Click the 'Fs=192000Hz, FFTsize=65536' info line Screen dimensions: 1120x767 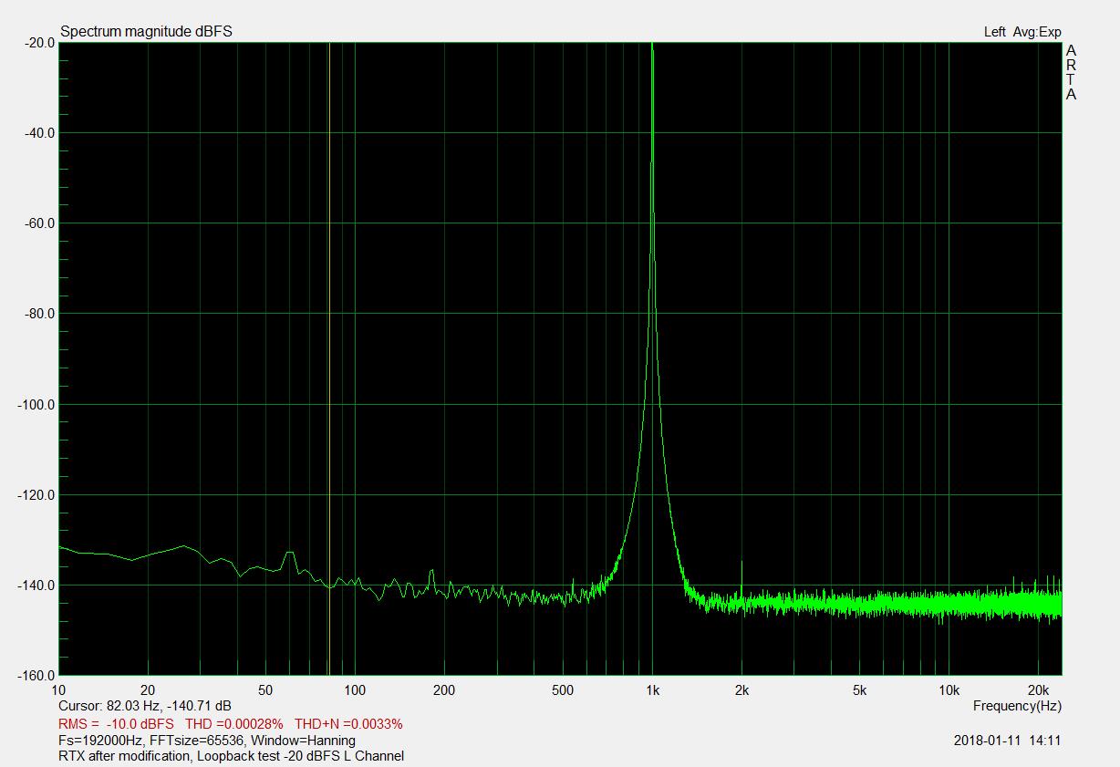click(151, 741)
